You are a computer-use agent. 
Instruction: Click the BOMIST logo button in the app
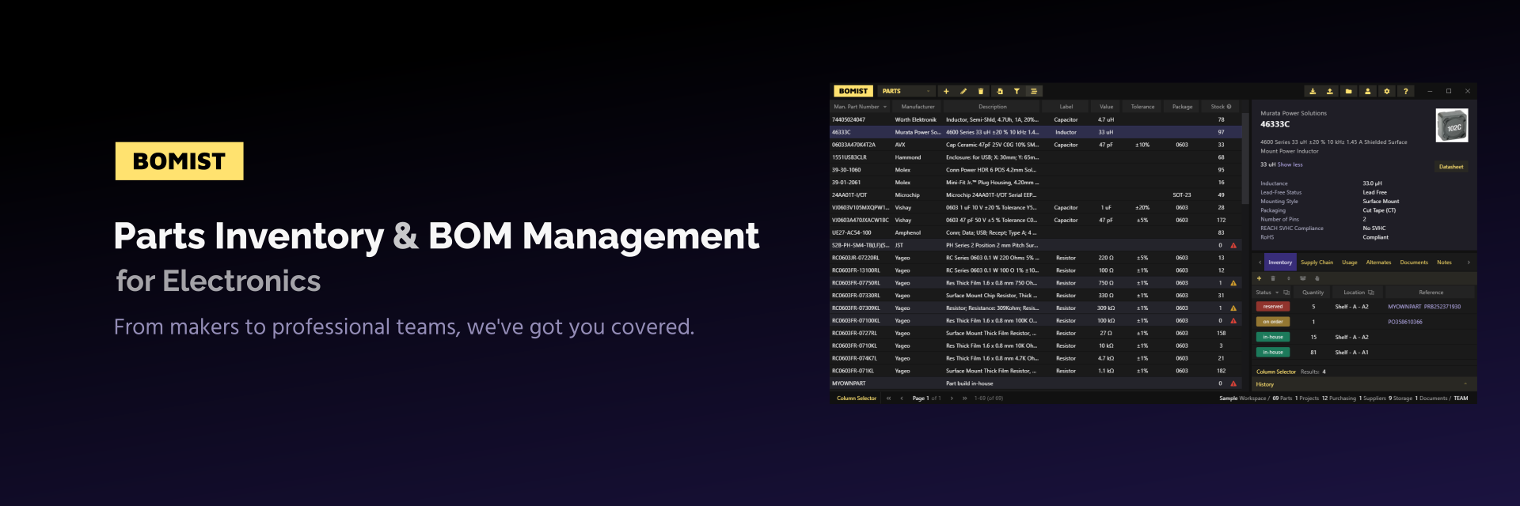click(x=853, y=92)
